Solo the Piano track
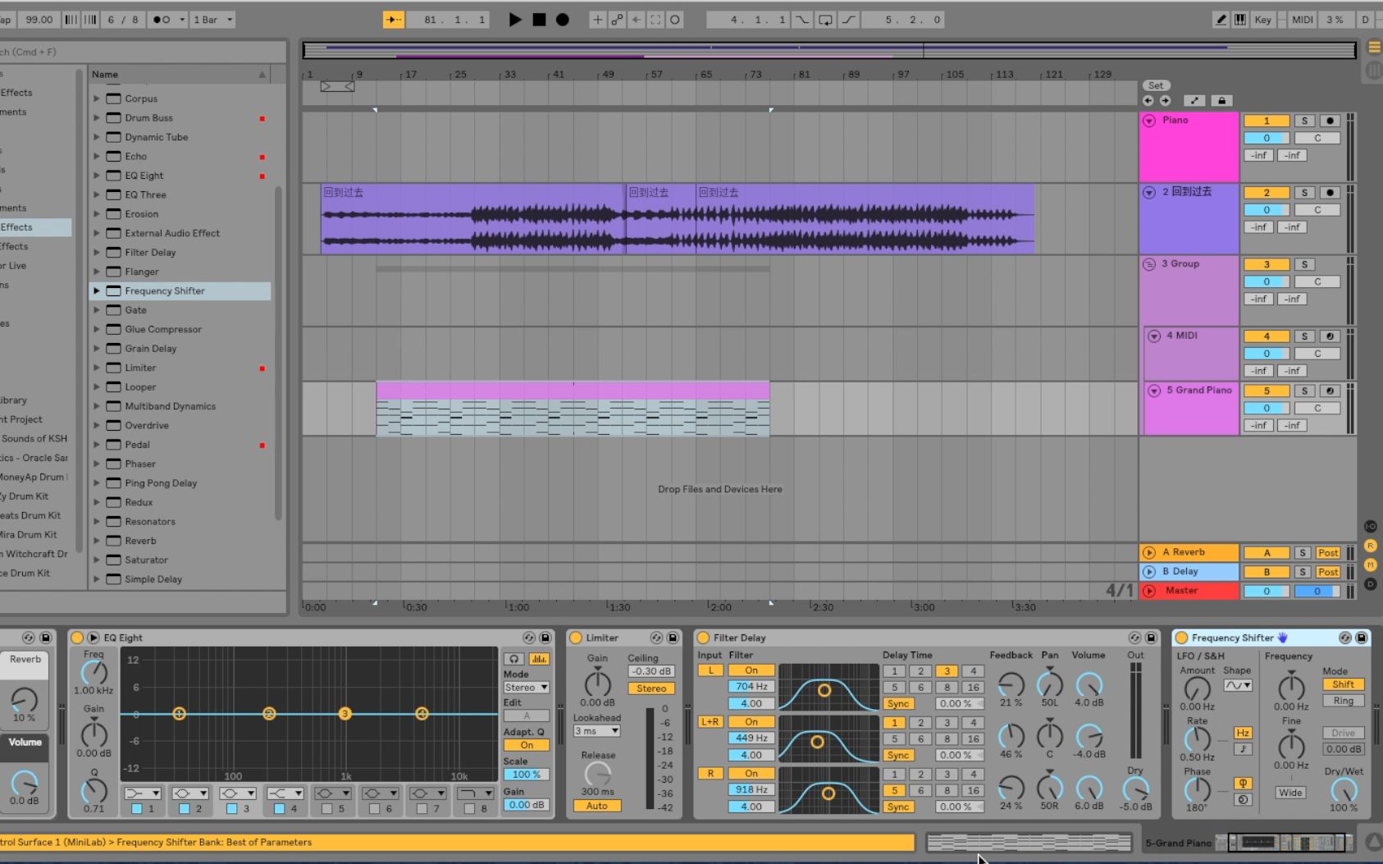1383x864 pixels. pyautogui.click(x=1304, y=120)
